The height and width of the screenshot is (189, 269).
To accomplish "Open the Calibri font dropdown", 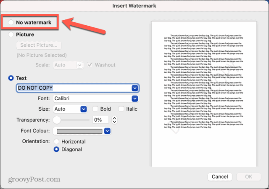I will (x=95, y=98).
